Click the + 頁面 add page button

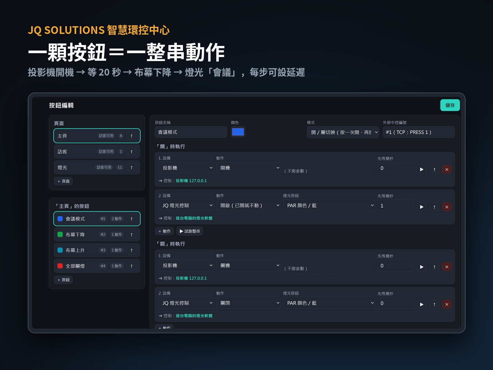[x=63, y=181]
